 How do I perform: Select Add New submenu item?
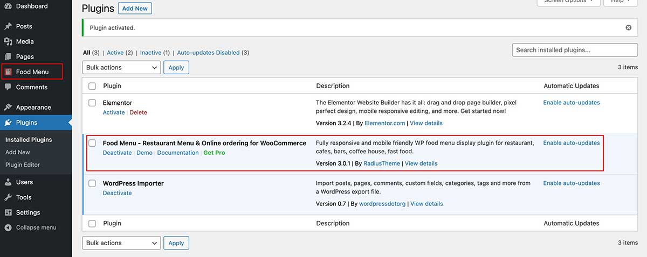pos(18,152)
